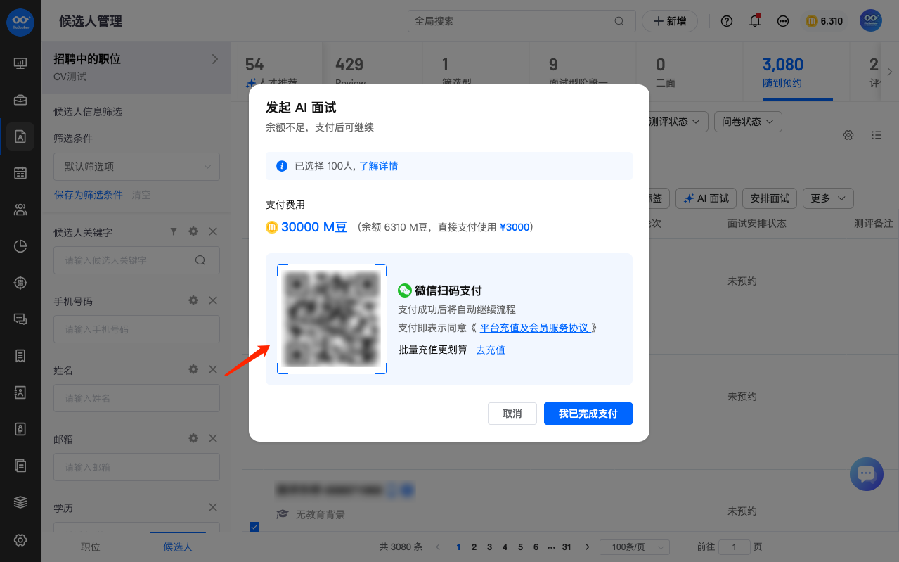Go to page 31 in pagination
The height and width of the screenshot is (562, 899).
click(567, 547)
